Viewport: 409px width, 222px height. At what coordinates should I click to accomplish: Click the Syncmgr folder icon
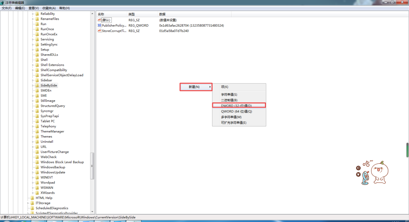click(37, 111)
